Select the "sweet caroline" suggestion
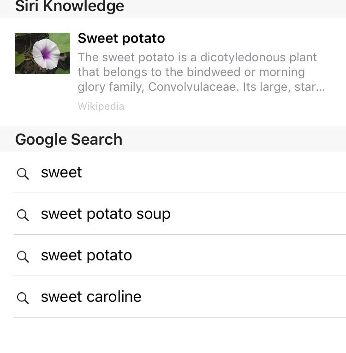This screenshot has width=346, height=353. 91,297
